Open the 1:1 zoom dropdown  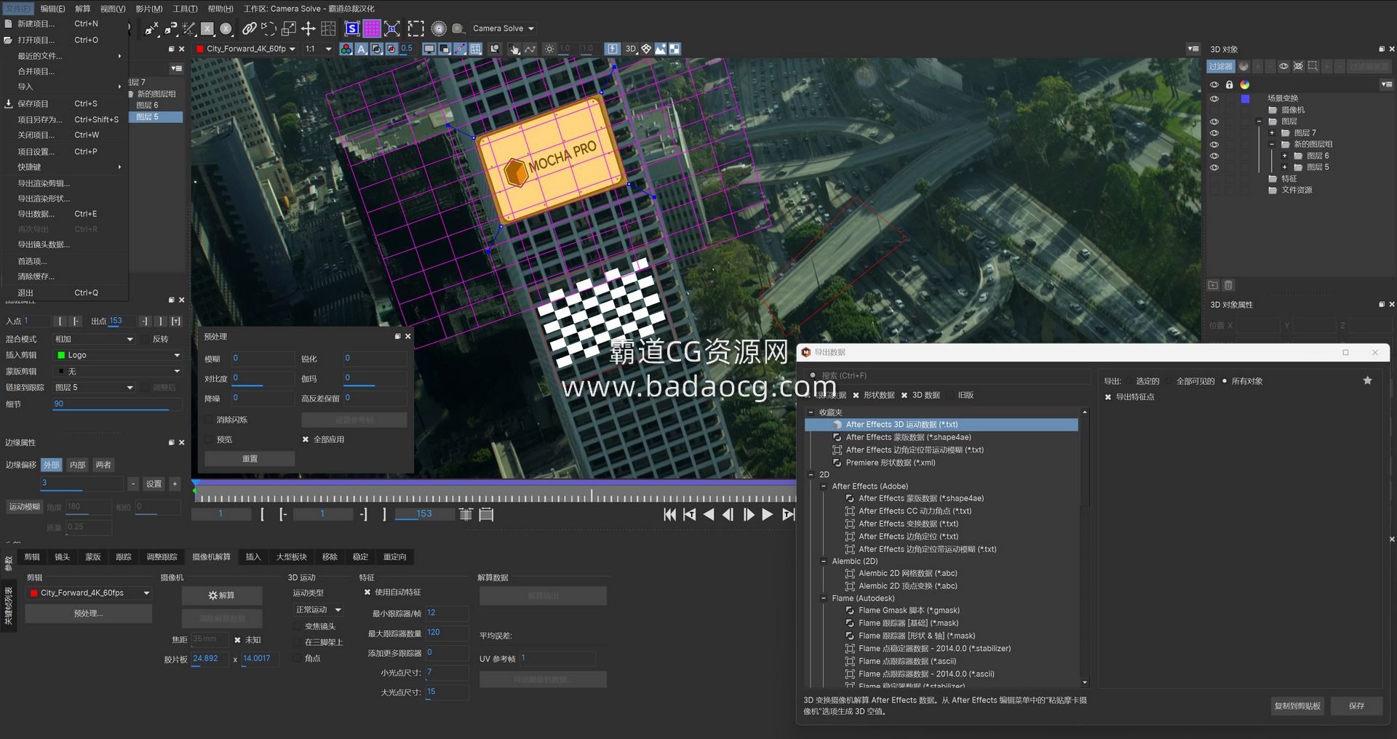pyautogui.click(x=319, y=49)
